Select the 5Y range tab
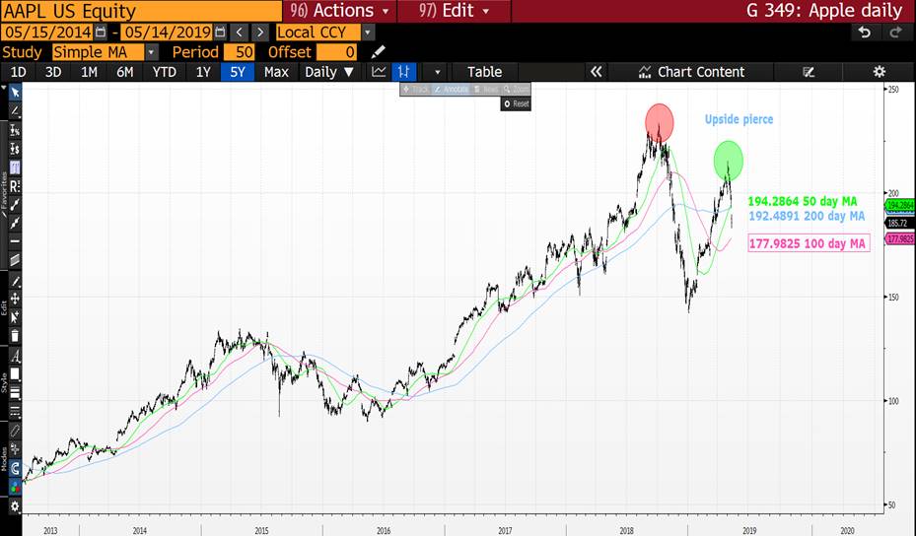Viewport: 916px width, 536px height. (238, 72)
